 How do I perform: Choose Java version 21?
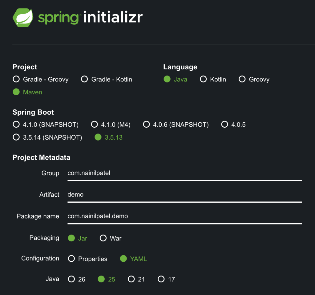tap(131, 279)
